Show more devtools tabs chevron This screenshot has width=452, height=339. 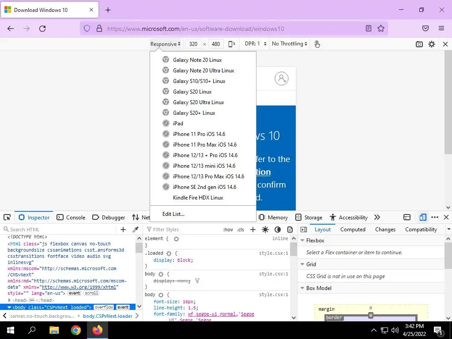click(377, 217)
